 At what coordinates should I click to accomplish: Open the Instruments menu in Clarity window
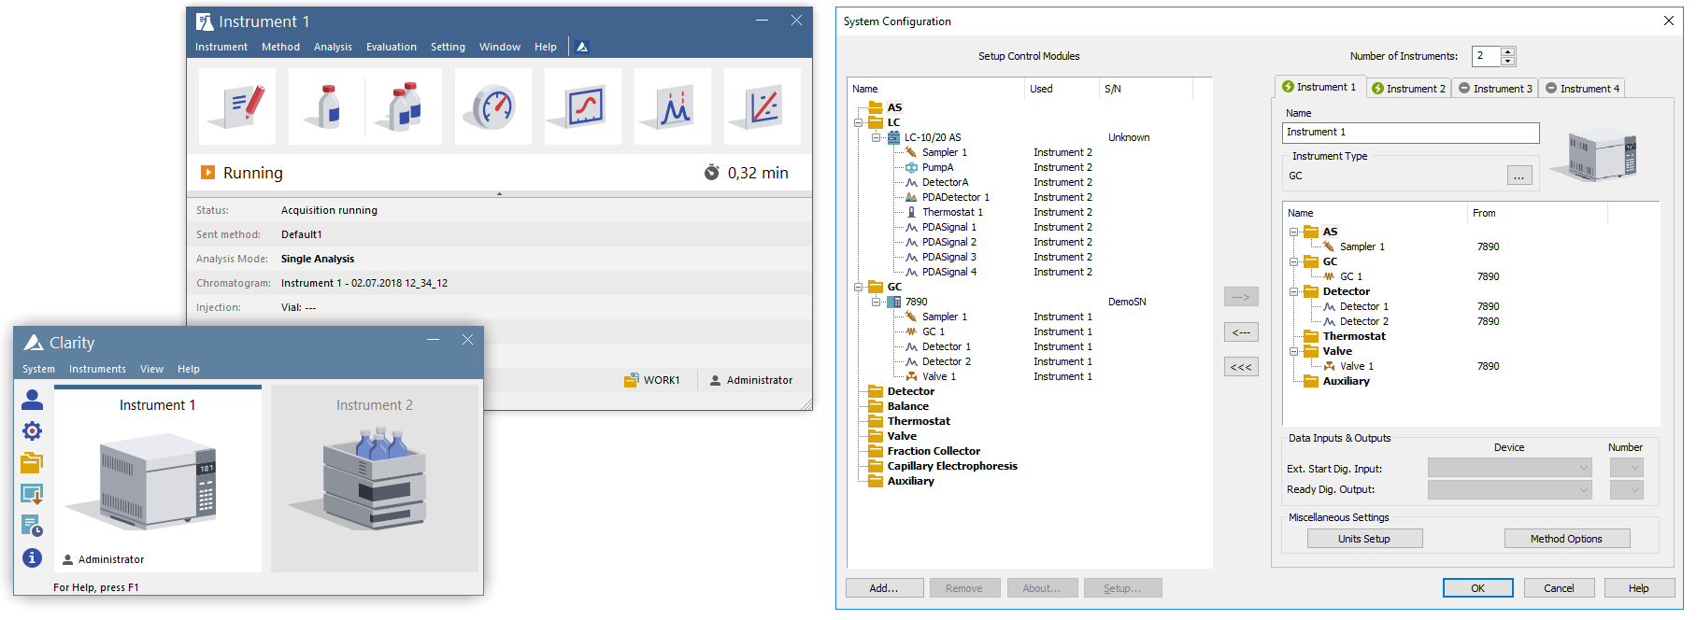coord(97,369)
